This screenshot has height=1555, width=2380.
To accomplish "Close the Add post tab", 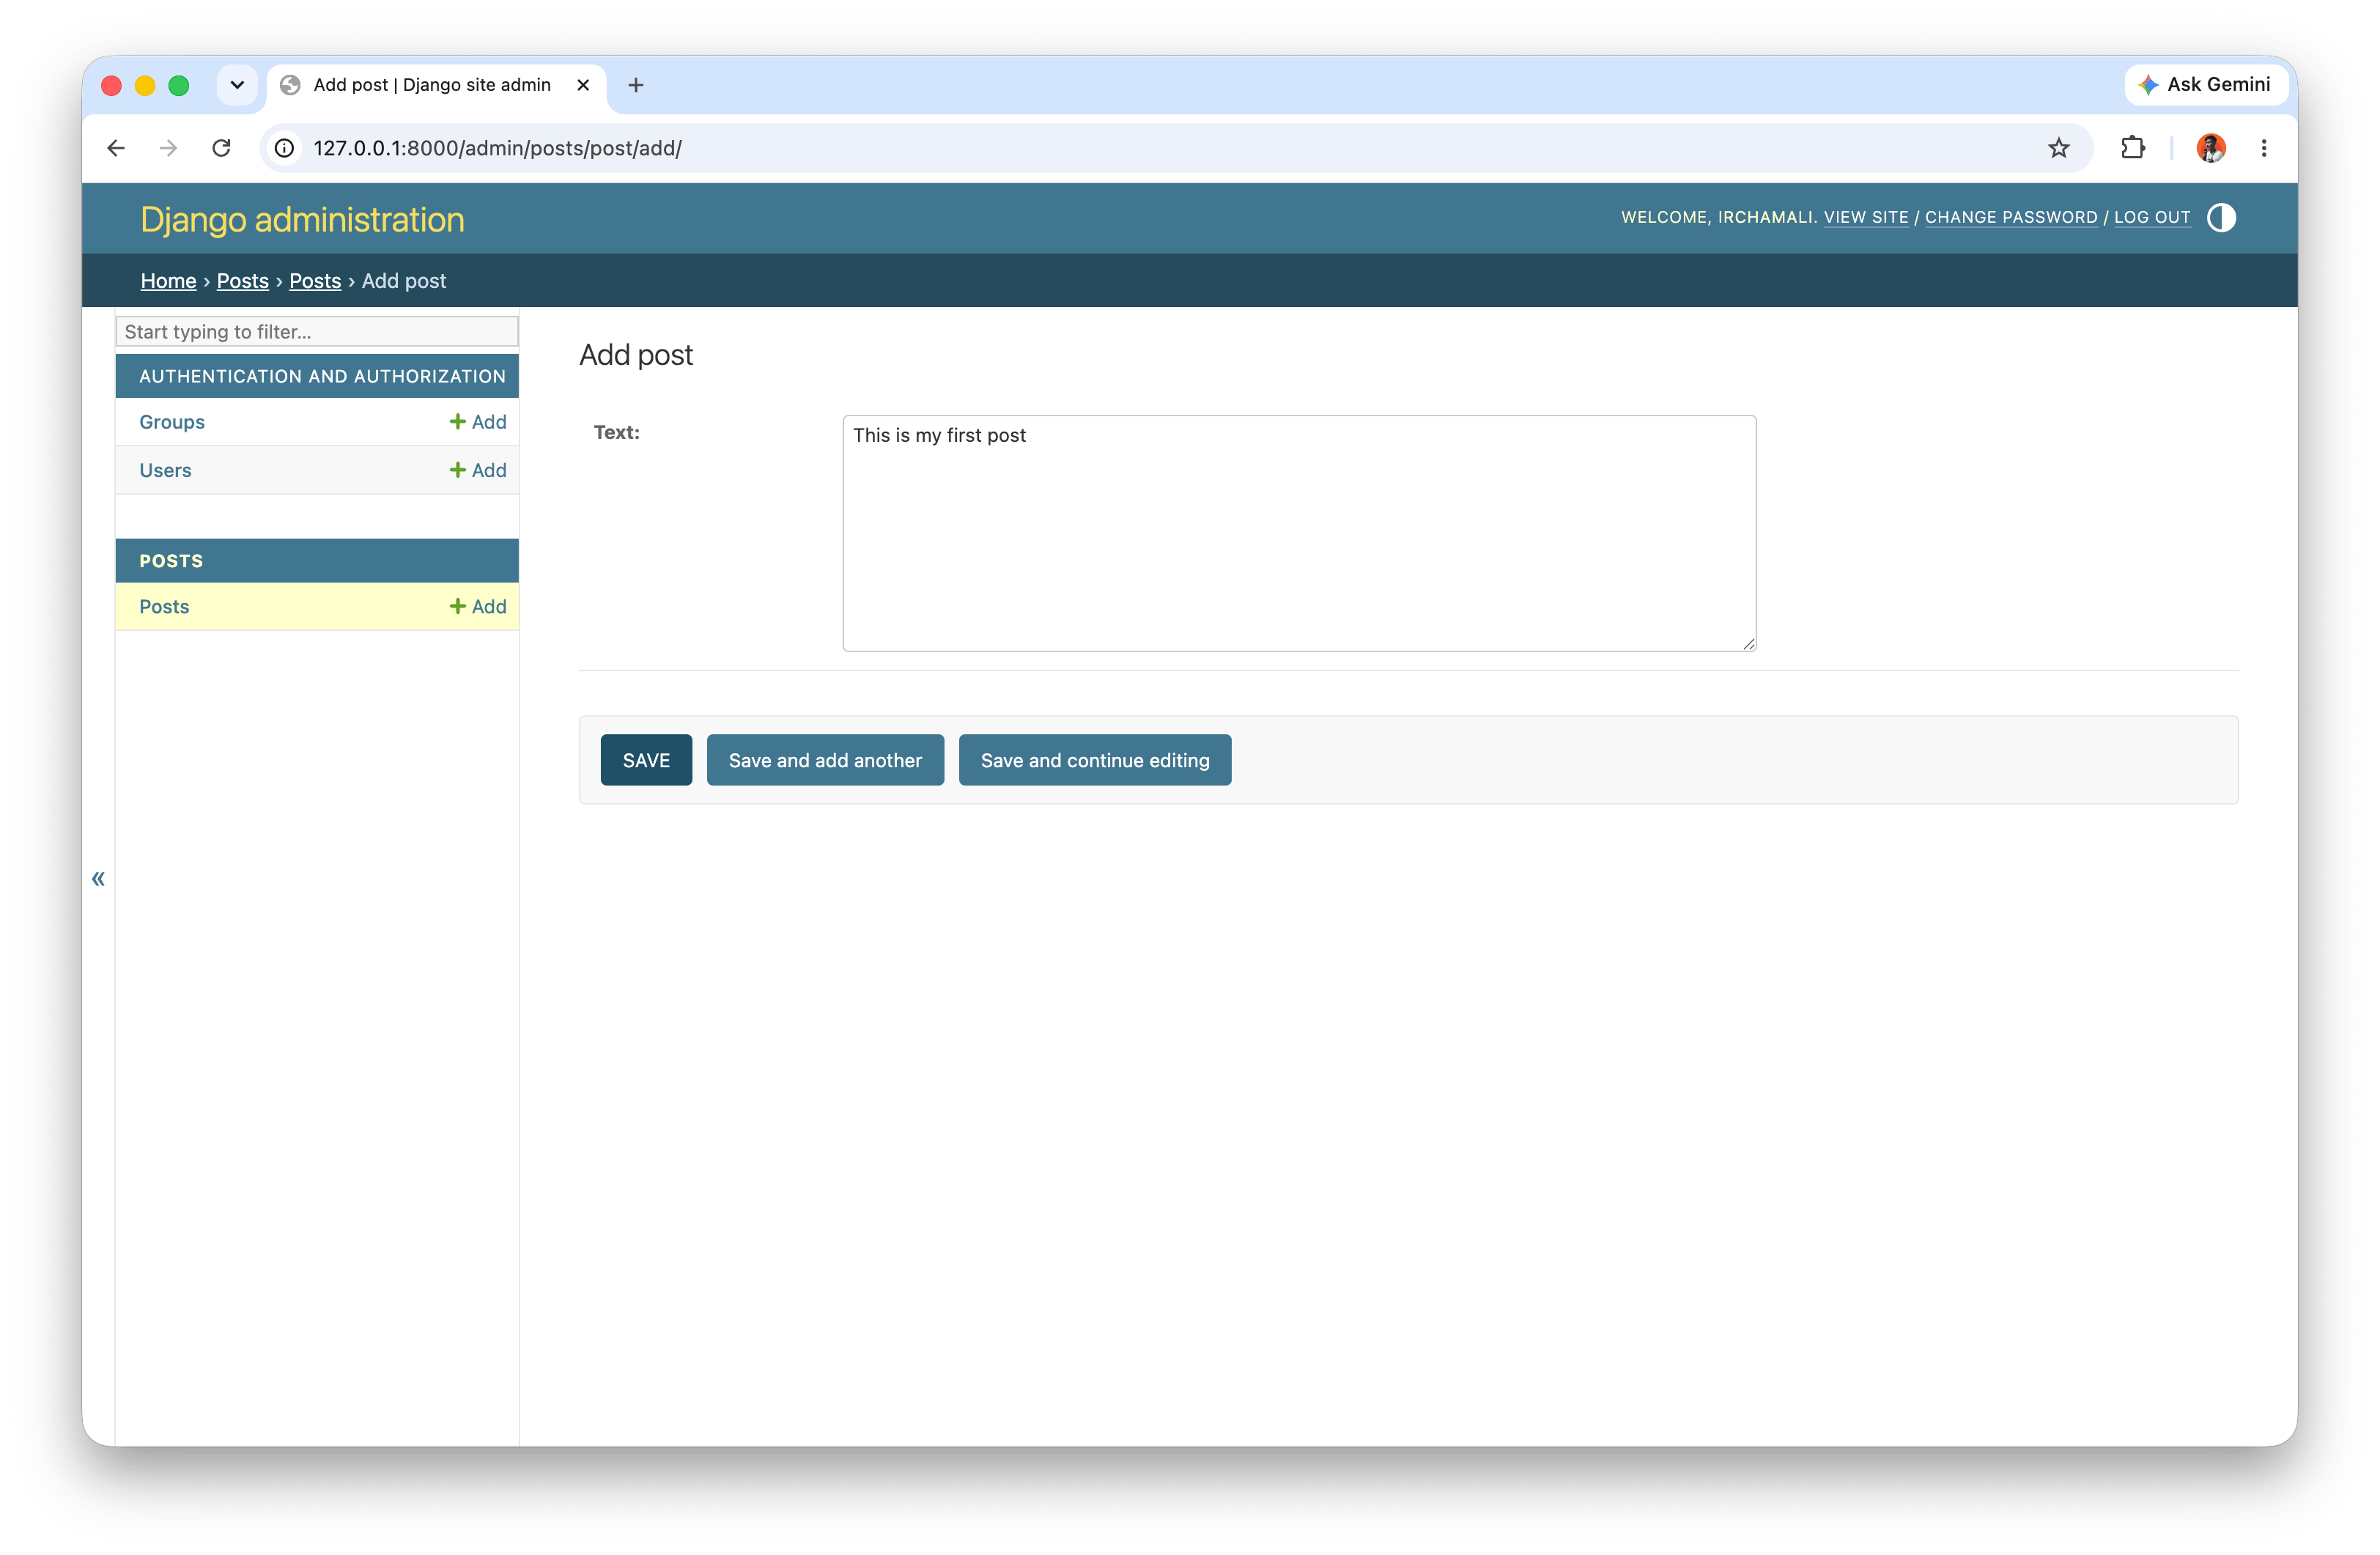I will tap(583, 85).
